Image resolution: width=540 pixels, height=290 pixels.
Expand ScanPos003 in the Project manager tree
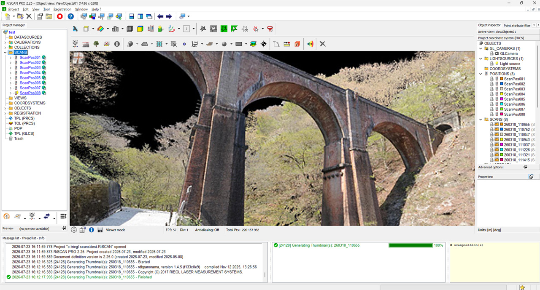11,68
